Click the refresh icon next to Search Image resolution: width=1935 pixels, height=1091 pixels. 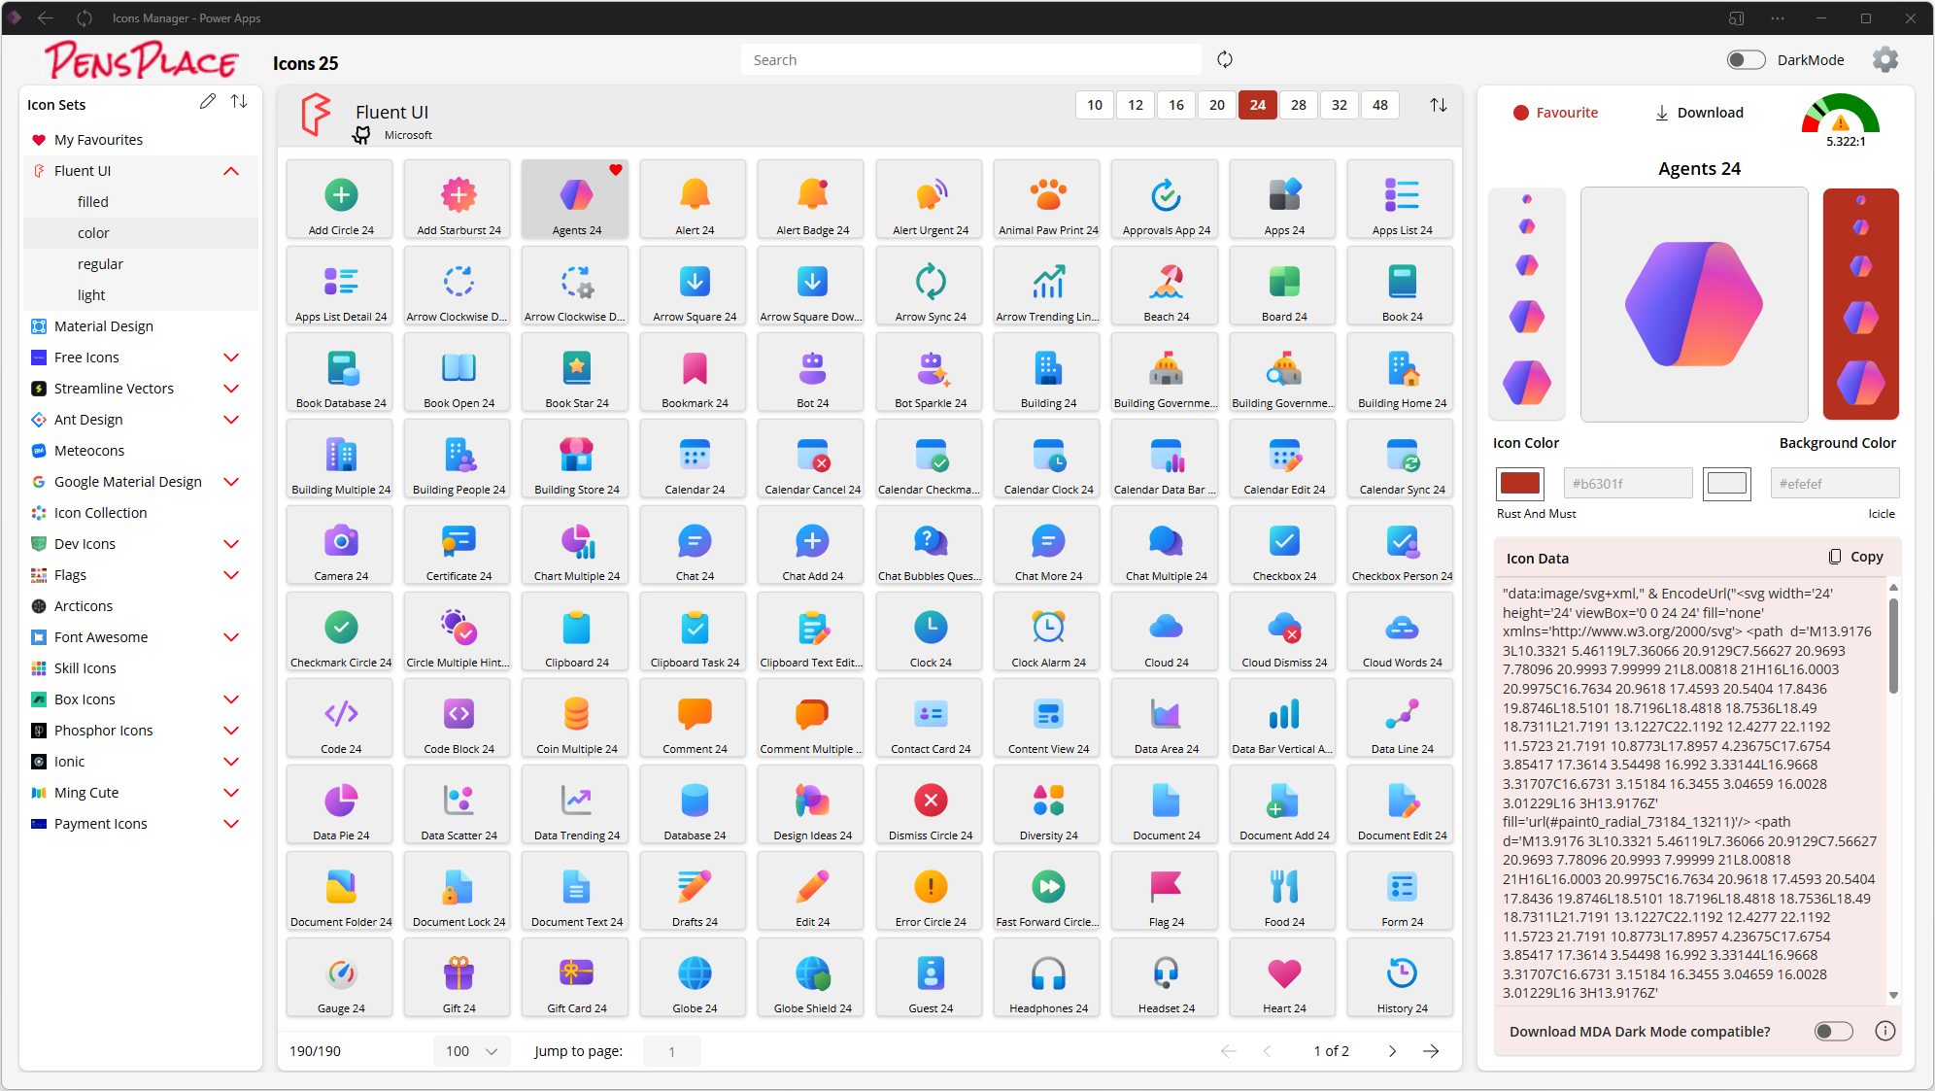[1225, 60]
